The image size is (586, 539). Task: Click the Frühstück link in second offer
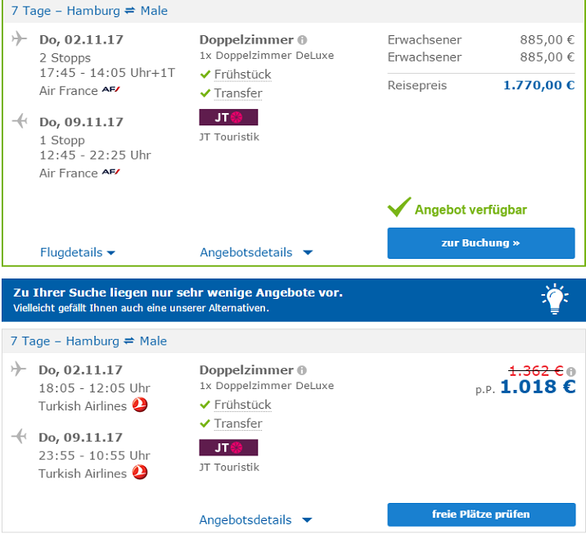click(x=242, y=405)
